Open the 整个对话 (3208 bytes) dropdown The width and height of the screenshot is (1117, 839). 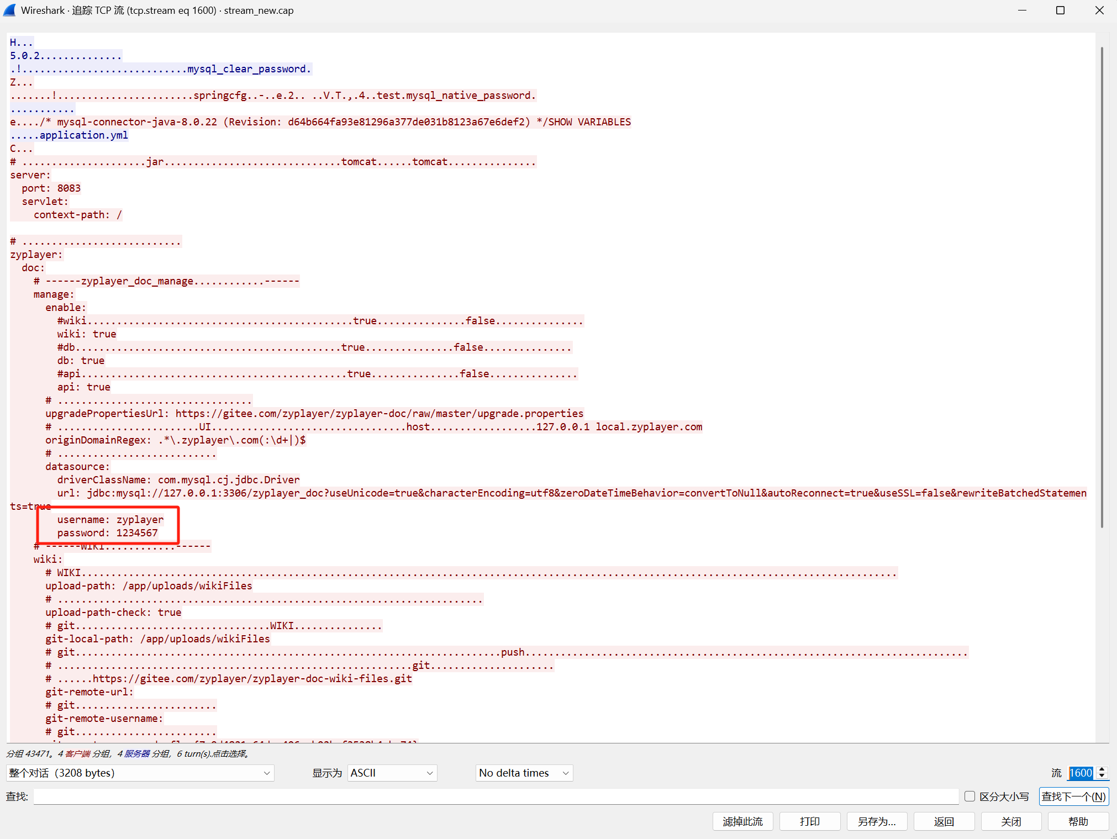(140, 773)
